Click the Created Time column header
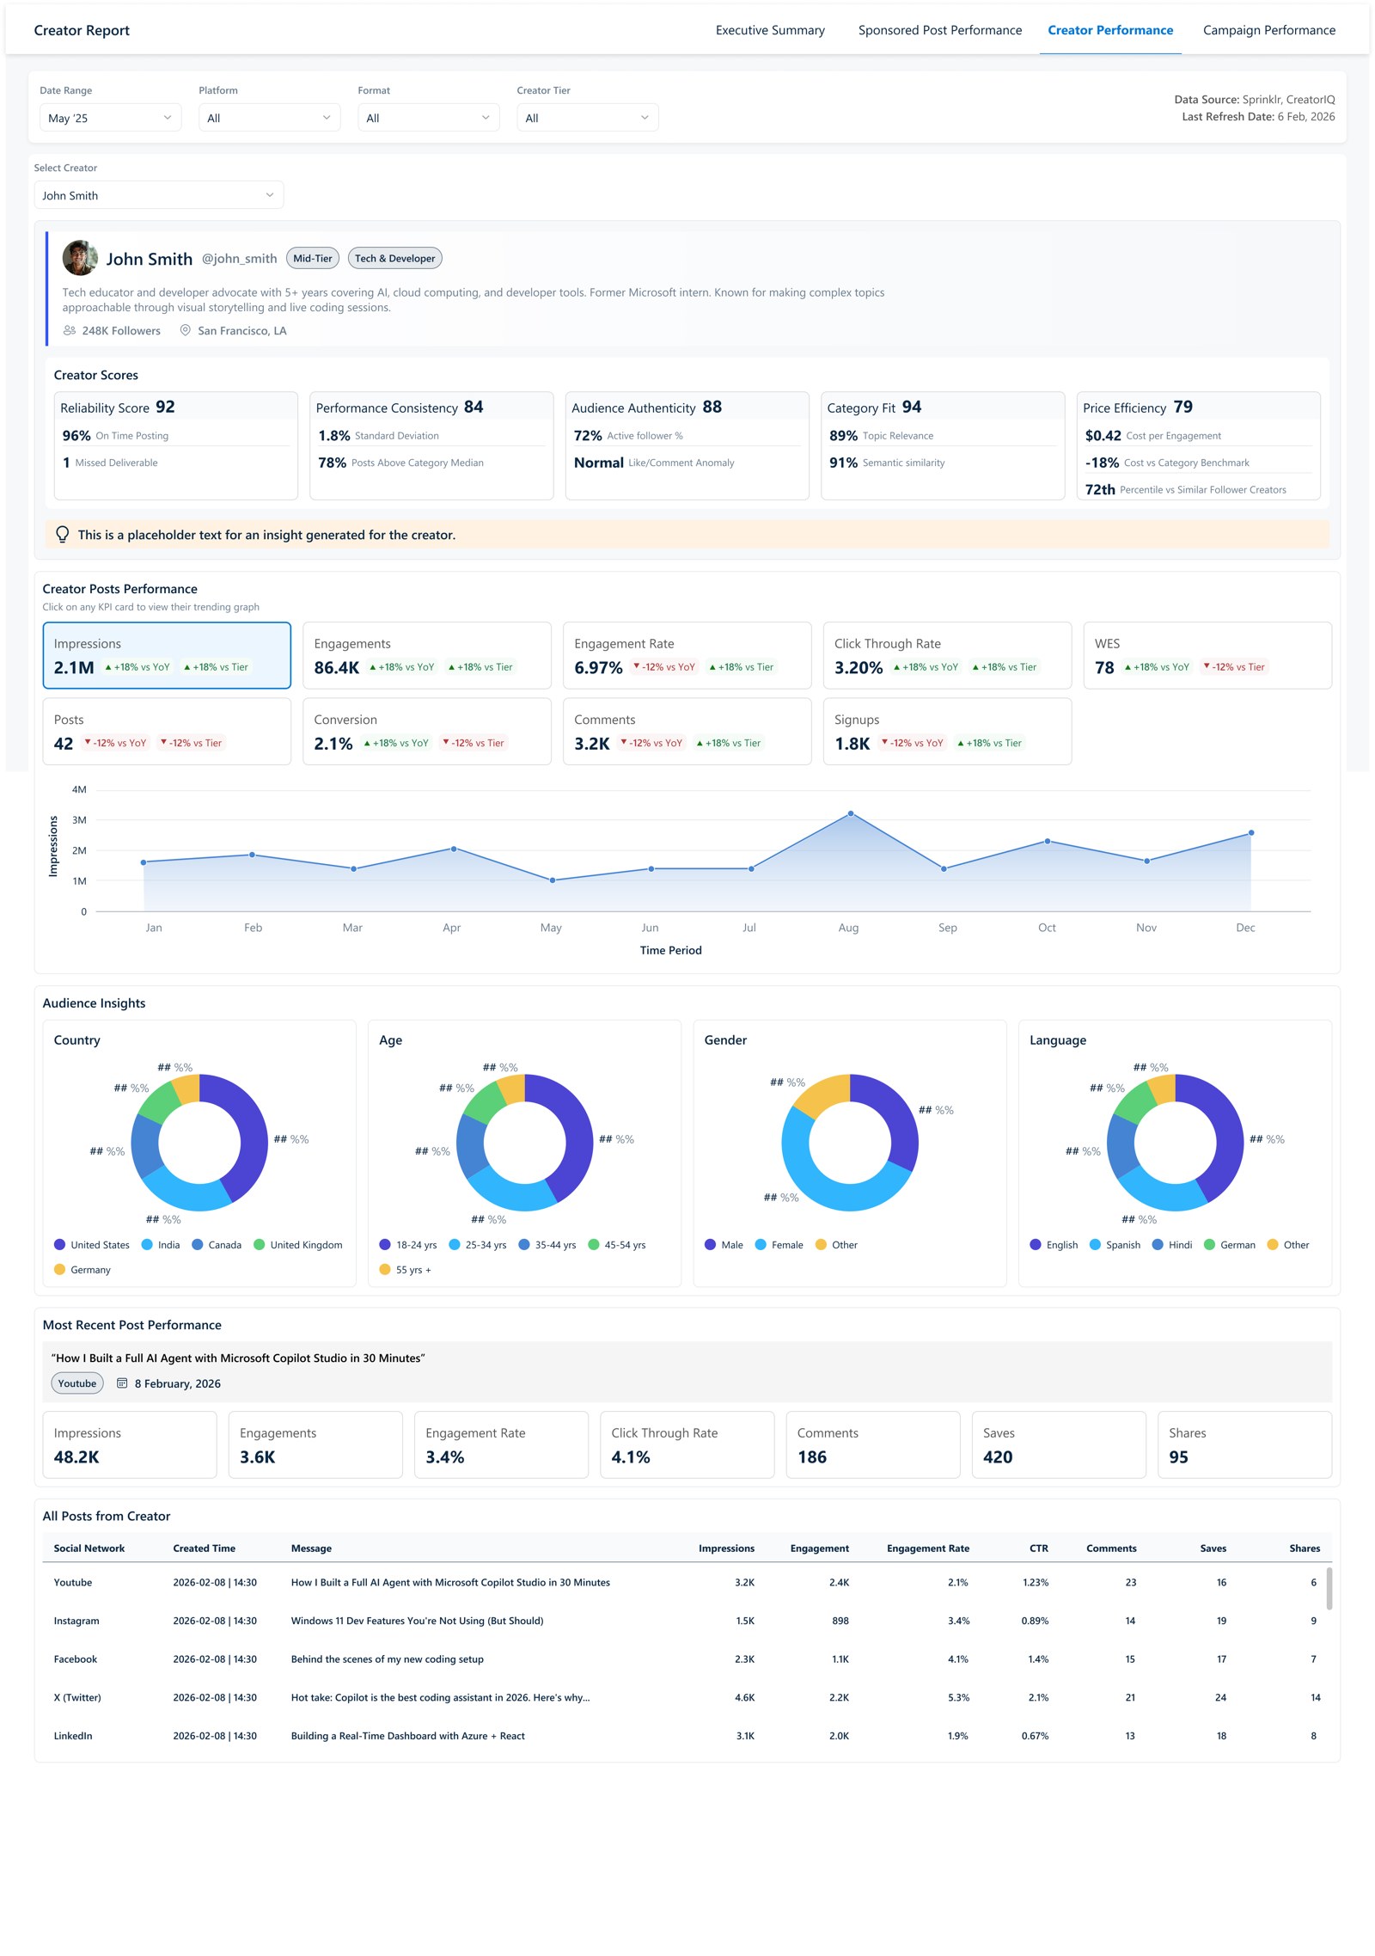 pos(205,1548)
